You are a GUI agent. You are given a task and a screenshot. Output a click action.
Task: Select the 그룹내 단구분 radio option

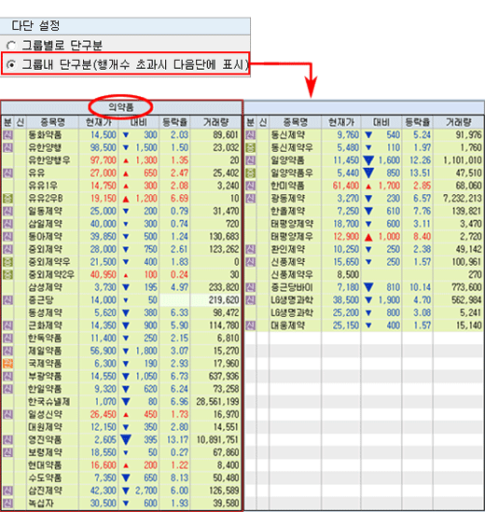point(11,65)
